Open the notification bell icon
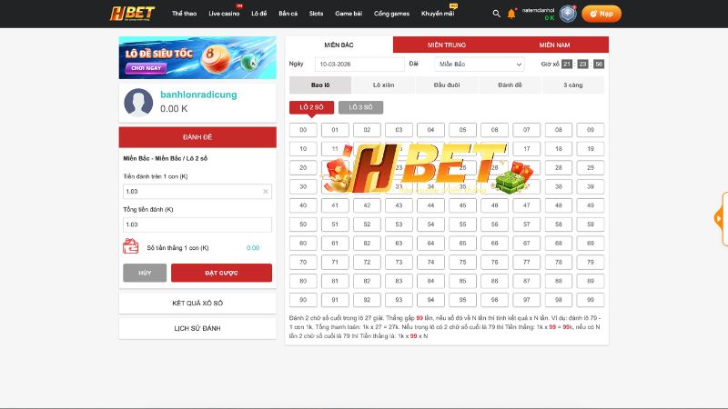 [x=511, y=14]
